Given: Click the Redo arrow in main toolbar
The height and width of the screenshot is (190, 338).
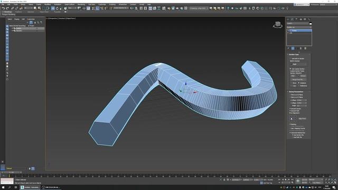Looking at the screenshot, I should 7,8.
